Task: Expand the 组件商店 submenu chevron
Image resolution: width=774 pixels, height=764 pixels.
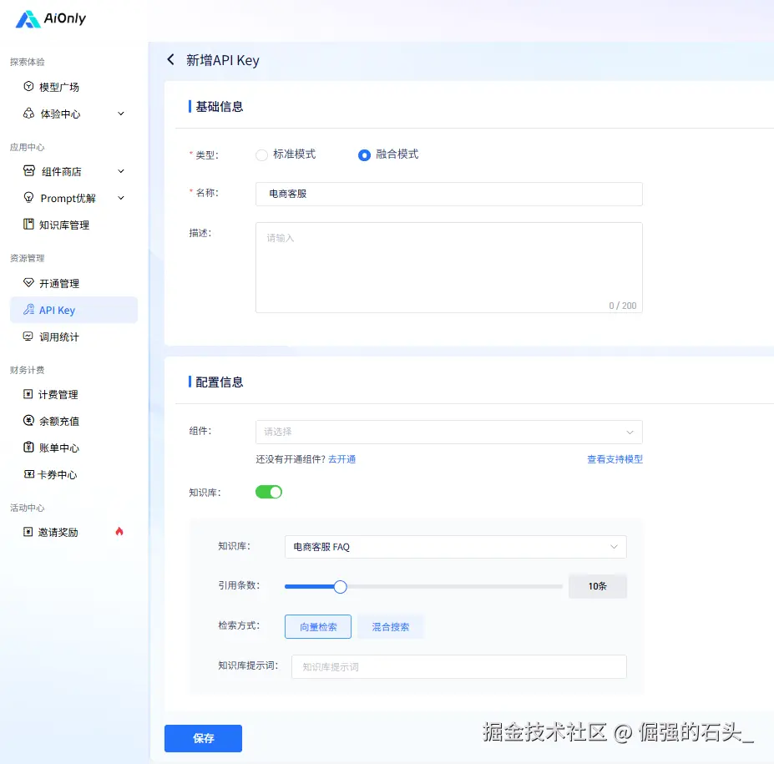Action: coord(121,171)
